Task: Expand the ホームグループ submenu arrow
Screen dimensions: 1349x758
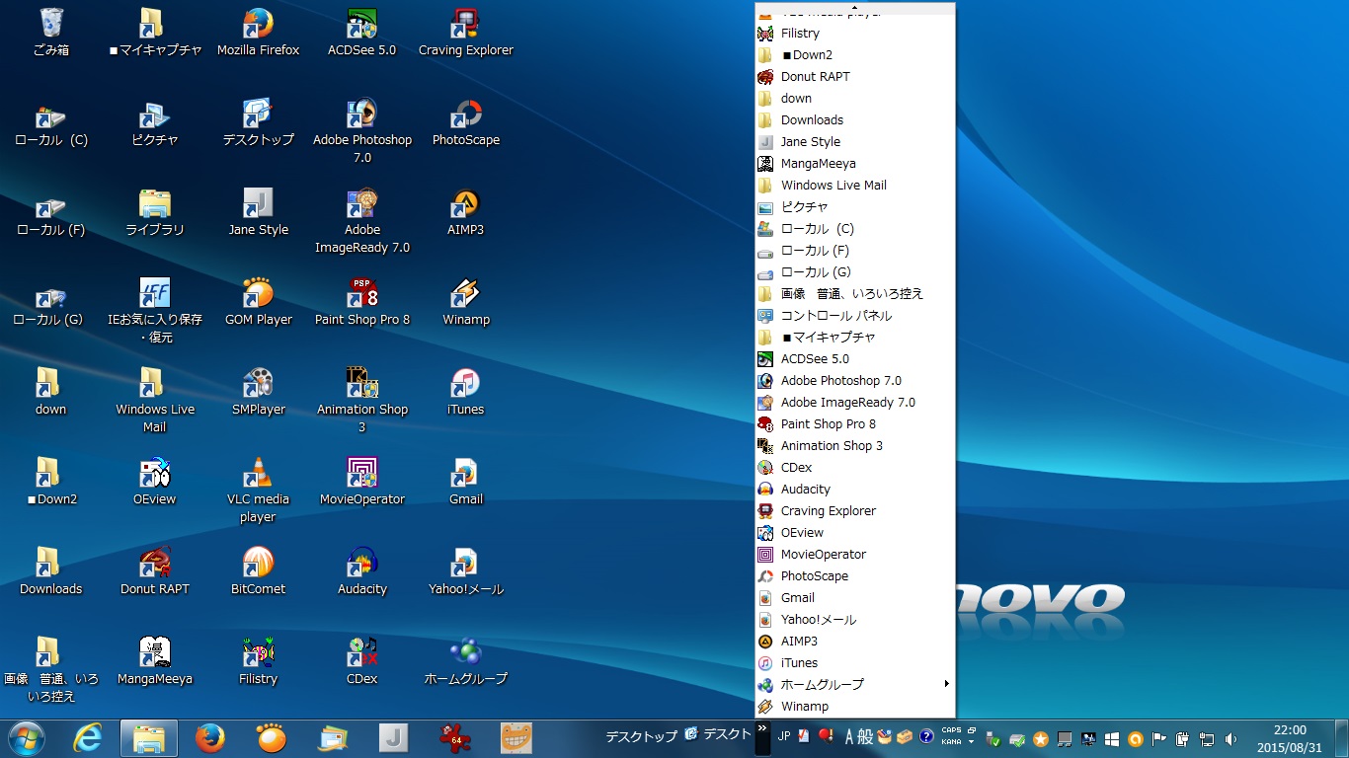Action: pos(946,684)
